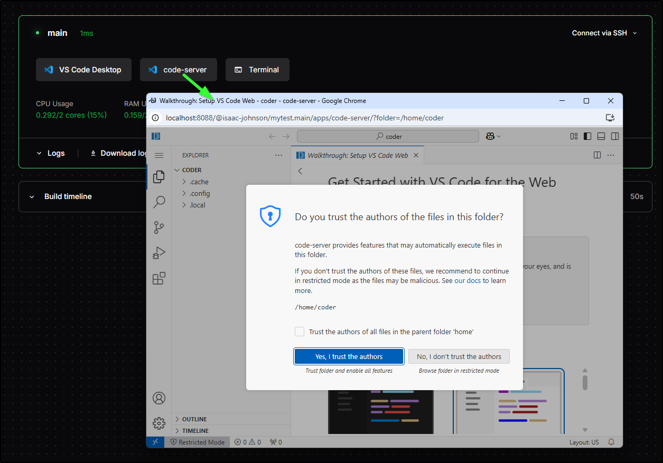The height and width of the screenshot is (463, 663).
Task: Click the /home/coder path in the dialog
Action: tap(315, 307)
